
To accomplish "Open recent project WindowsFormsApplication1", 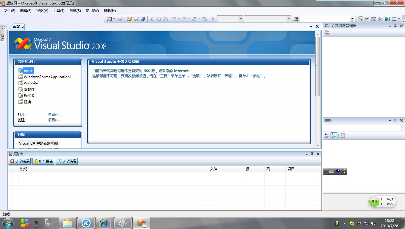I will point(48,77).
